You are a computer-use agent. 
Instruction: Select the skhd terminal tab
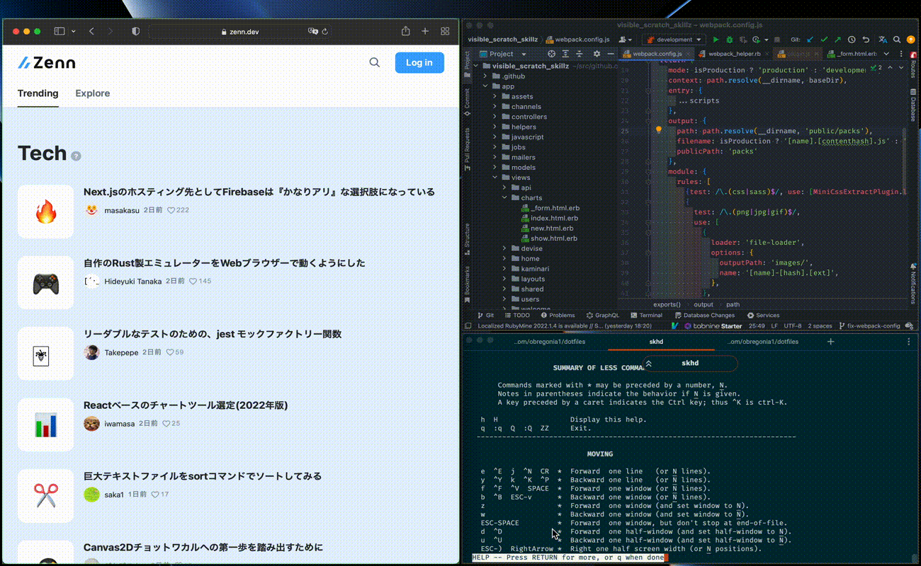click(656, 342)
